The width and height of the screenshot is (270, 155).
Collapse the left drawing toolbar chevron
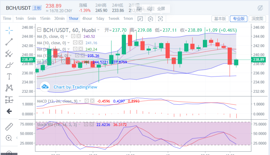tap(17, 138)
